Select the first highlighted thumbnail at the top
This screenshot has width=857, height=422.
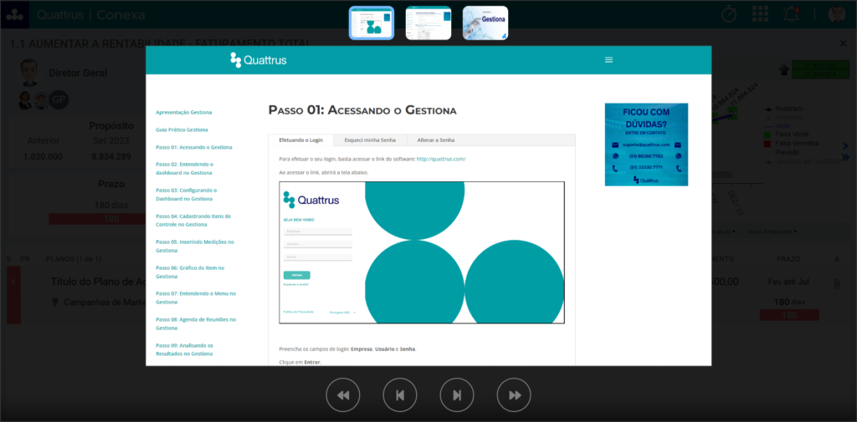point(372,23)
